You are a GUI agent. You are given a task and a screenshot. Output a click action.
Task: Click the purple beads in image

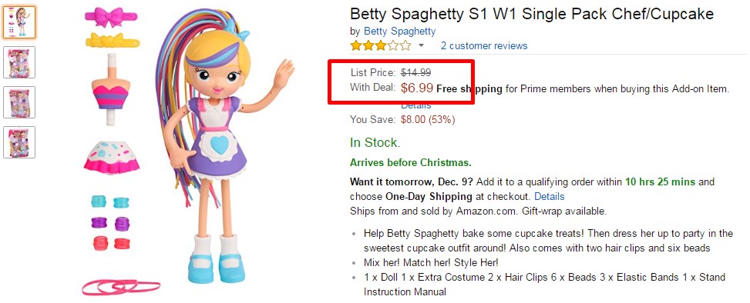click(x=110, y=223)
